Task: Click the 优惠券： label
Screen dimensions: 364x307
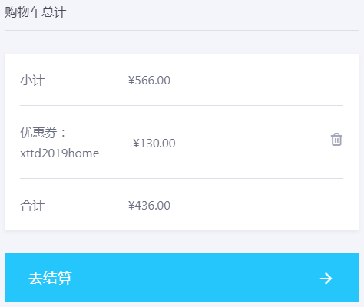Action: click(x=43, y=132)
